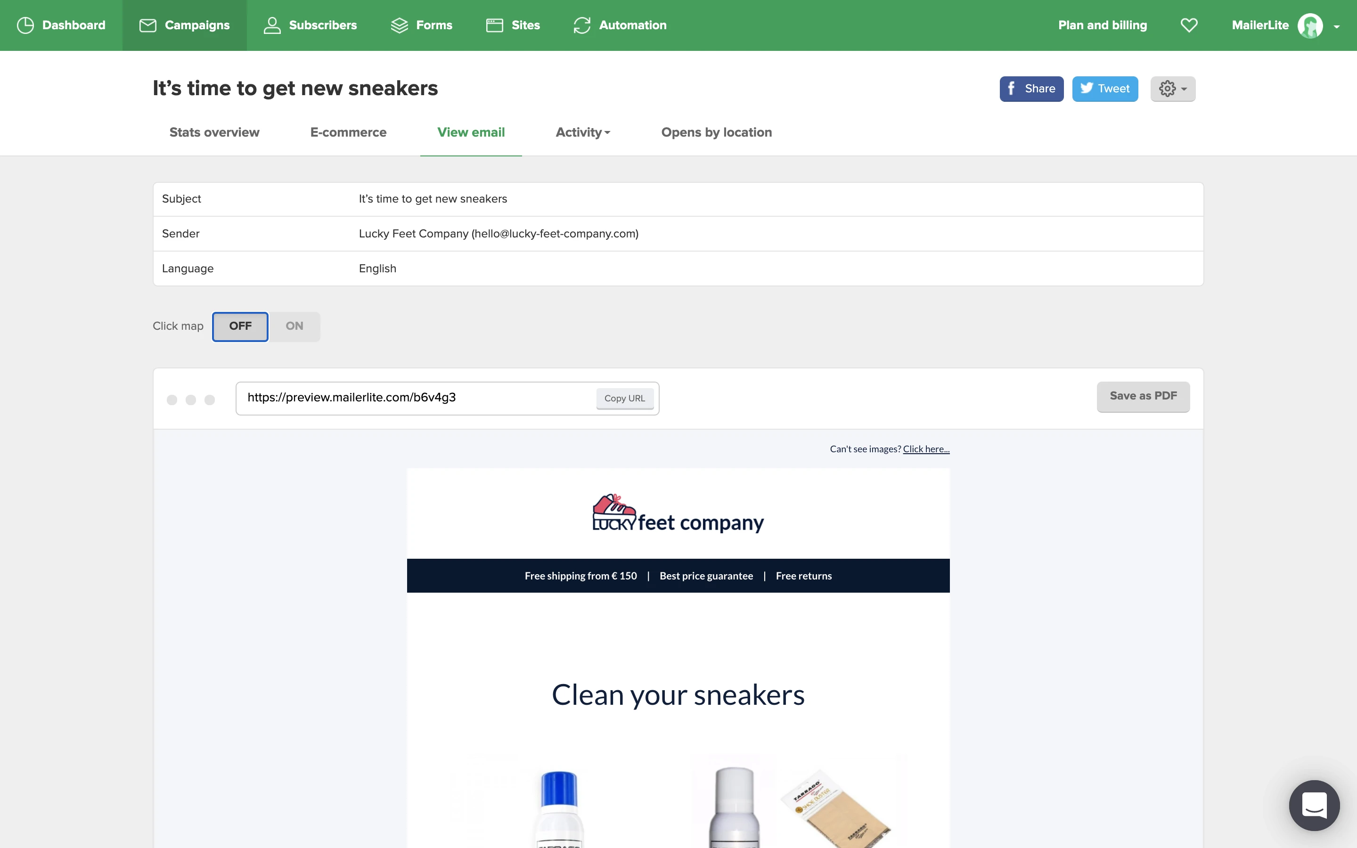Expand the Activity tab dropdown

tap(582, 132)
